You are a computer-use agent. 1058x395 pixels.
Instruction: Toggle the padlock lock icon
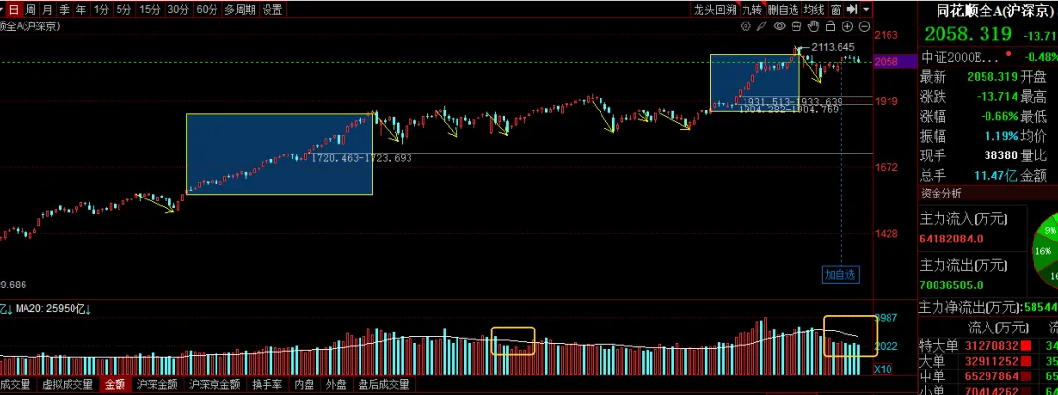831,26
